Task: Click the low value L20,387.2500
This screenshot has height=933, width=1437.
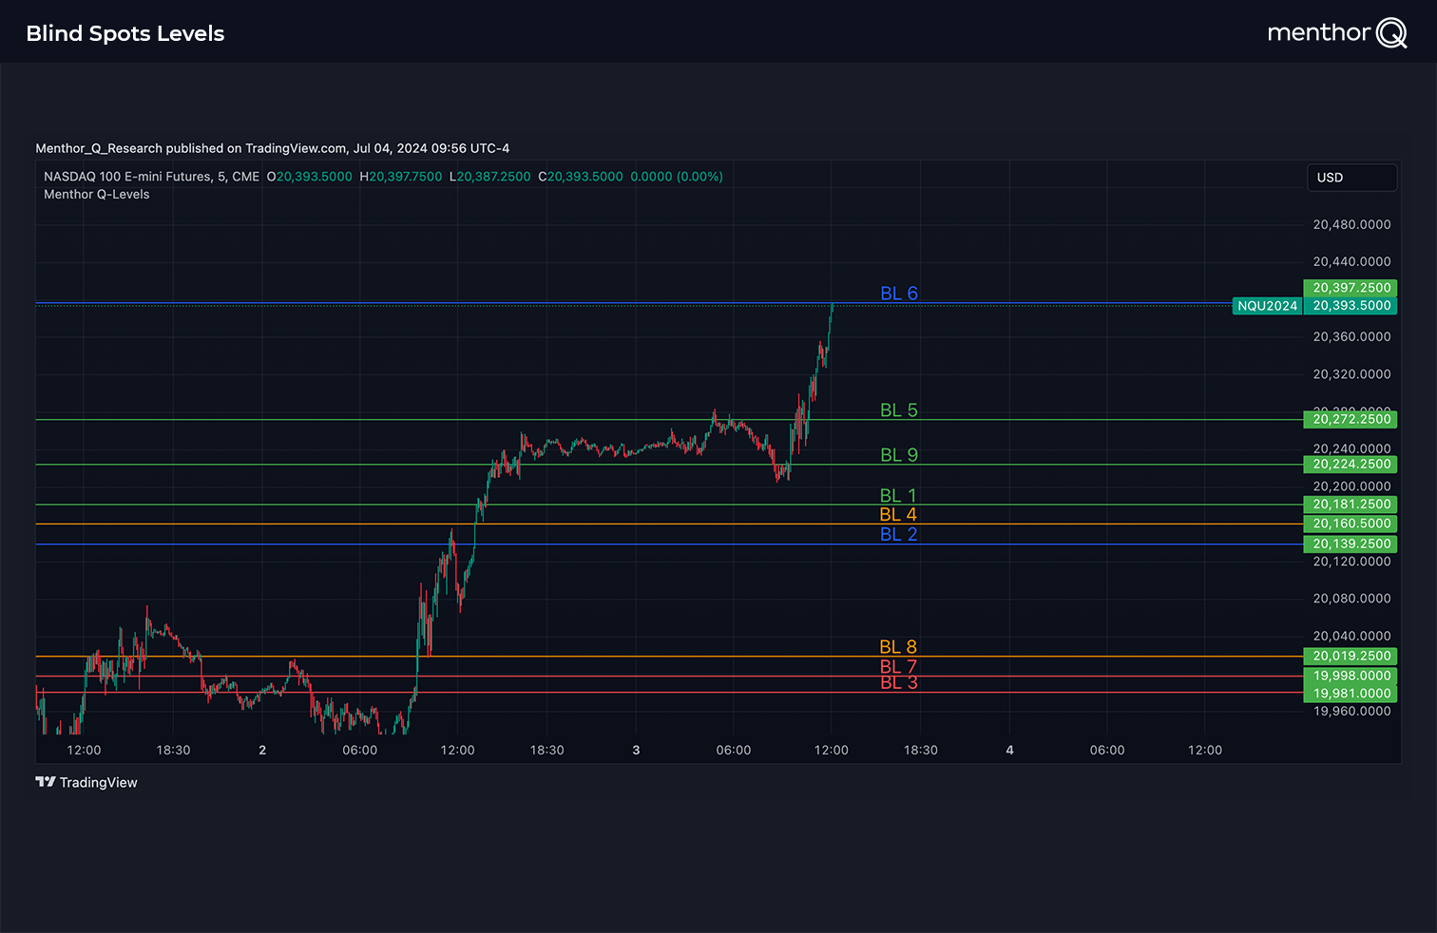Action: pos(490,177)
